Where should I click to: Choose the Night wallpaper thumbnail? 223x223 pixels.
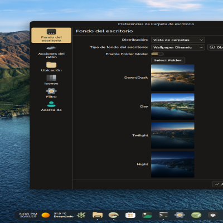coord(173,164)
